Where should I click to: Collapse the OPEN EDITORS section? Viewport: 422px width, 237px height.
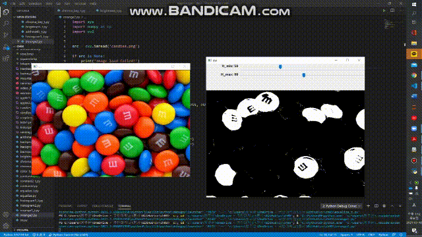tap(26, 17)
